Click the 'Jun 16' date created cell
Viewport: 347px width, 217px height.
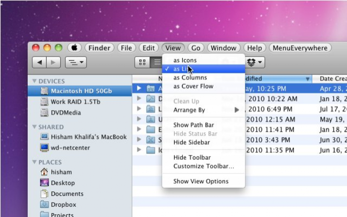tap(333, 150)
